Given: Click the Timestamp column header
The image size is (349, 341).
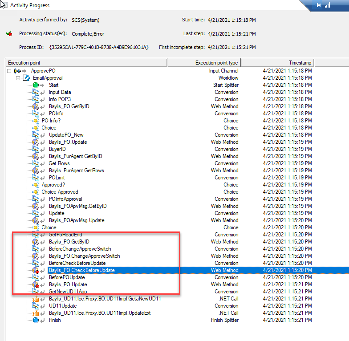Looking at the screenshot, I should pyautogui.click(x=277, y=63).
